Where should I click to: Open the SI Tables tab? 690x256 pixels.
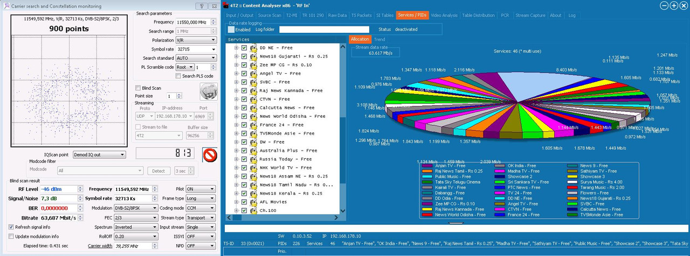384,16
